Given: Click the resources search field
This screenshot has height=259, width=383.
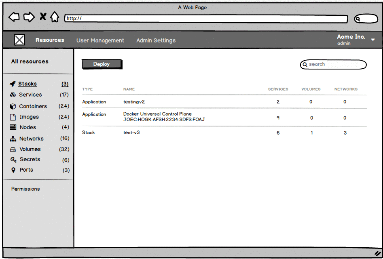Looking at the screenshot, I should pyautogui.click(x=333, y=64).
